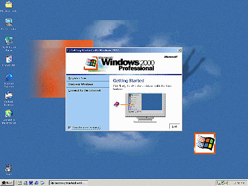This screenshot has width=248, height=186.
Task: Click the notepad-with-pencil quick launch icon
Action: pos(20,183)
